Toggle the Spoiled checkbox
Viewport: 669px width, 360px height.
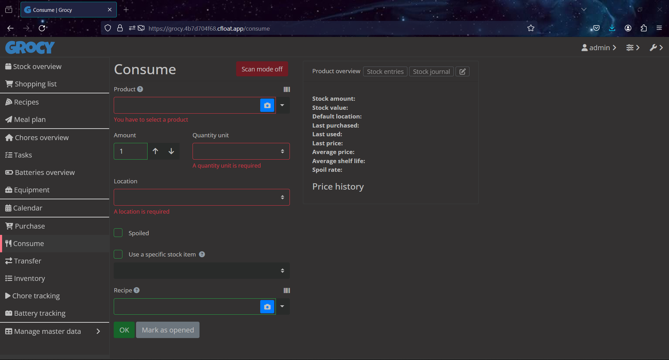coord(118,233)
